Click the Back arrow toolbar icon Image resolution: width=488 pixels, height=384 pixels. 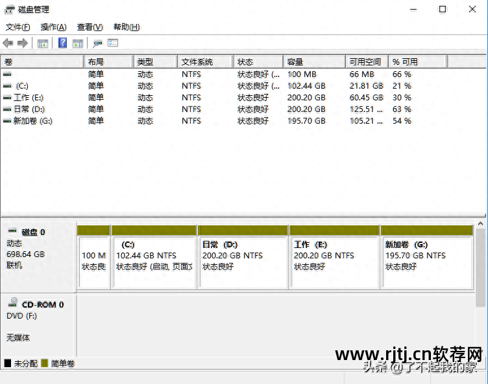click(8, 43)
